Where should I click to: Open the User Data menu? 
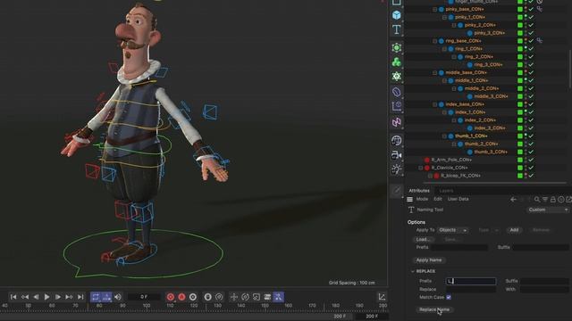click(458, 199)
